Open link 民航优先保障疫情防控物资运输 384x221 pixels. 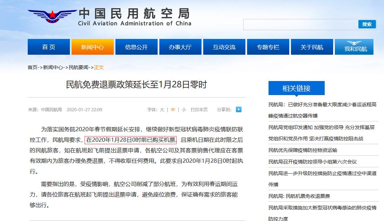303,150
